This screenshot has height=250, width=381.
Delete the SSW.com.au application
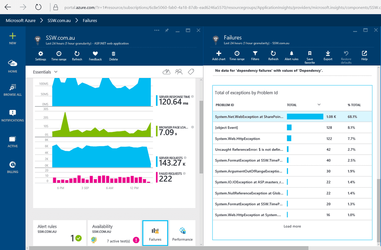tap(113, 56)
